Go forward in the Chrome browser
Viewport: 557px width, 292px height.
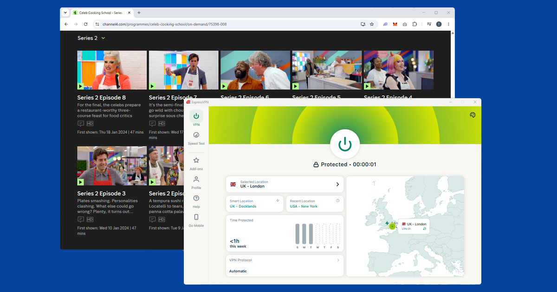(76, 24)
